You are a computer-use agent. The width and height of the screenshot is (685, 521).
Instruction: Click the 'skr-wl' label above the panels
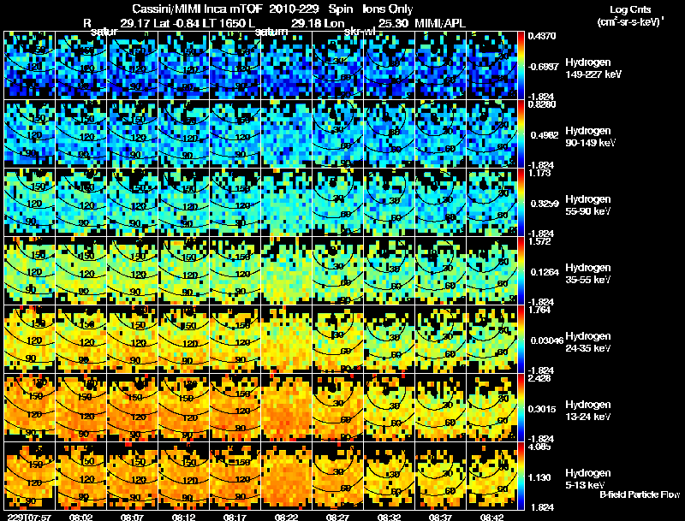[360, 32]
